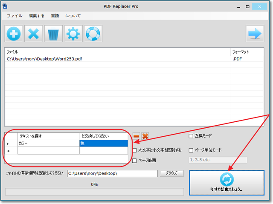Click the lifebuoy help icon

click(93, 34)
